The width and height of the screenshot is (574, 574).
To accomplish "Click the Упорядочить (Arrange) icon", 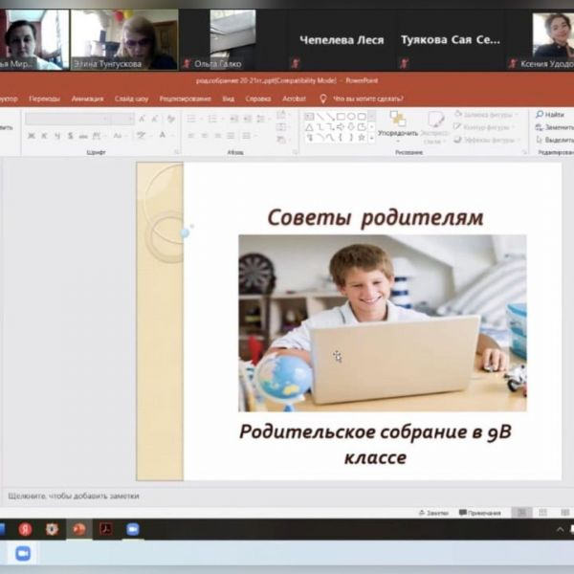I will pos(397,120).
